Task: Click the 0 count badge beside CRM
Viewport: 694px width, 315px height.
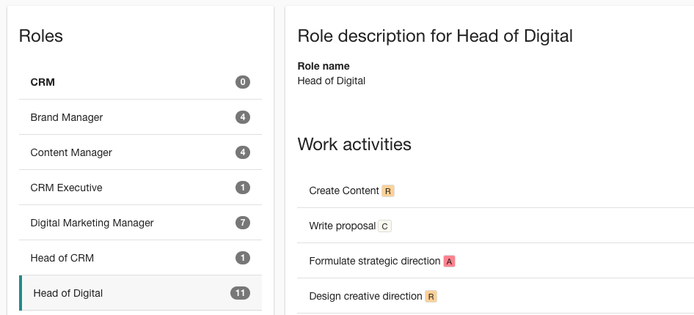Action: coord(243,82)
